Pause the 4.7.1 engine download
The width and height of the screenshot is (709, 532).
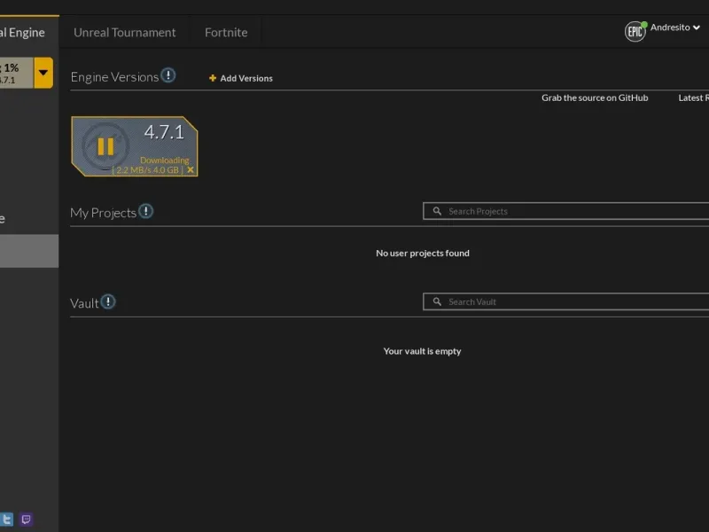(105, 146)
